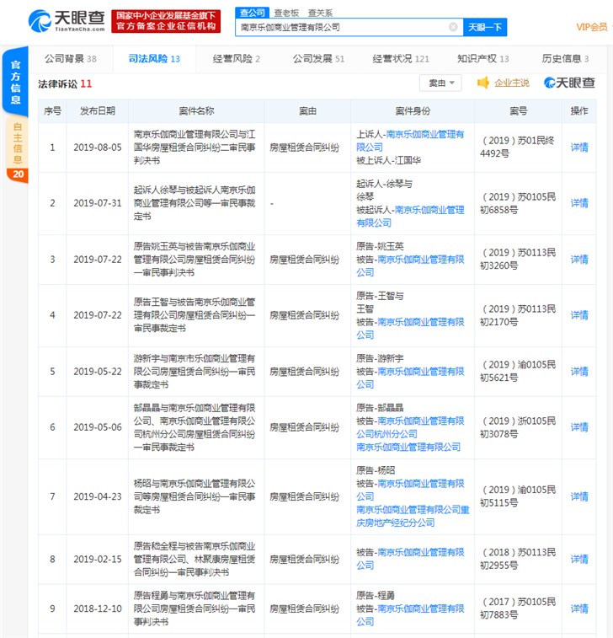Click the date 2019-07-31
Screen dimensions: 613x638
[x=98, y=203]
